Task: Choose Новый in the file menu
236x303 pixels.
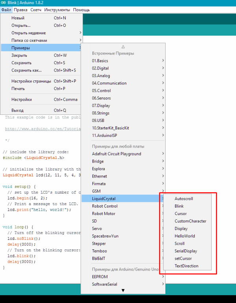Action: click(42, 18)
